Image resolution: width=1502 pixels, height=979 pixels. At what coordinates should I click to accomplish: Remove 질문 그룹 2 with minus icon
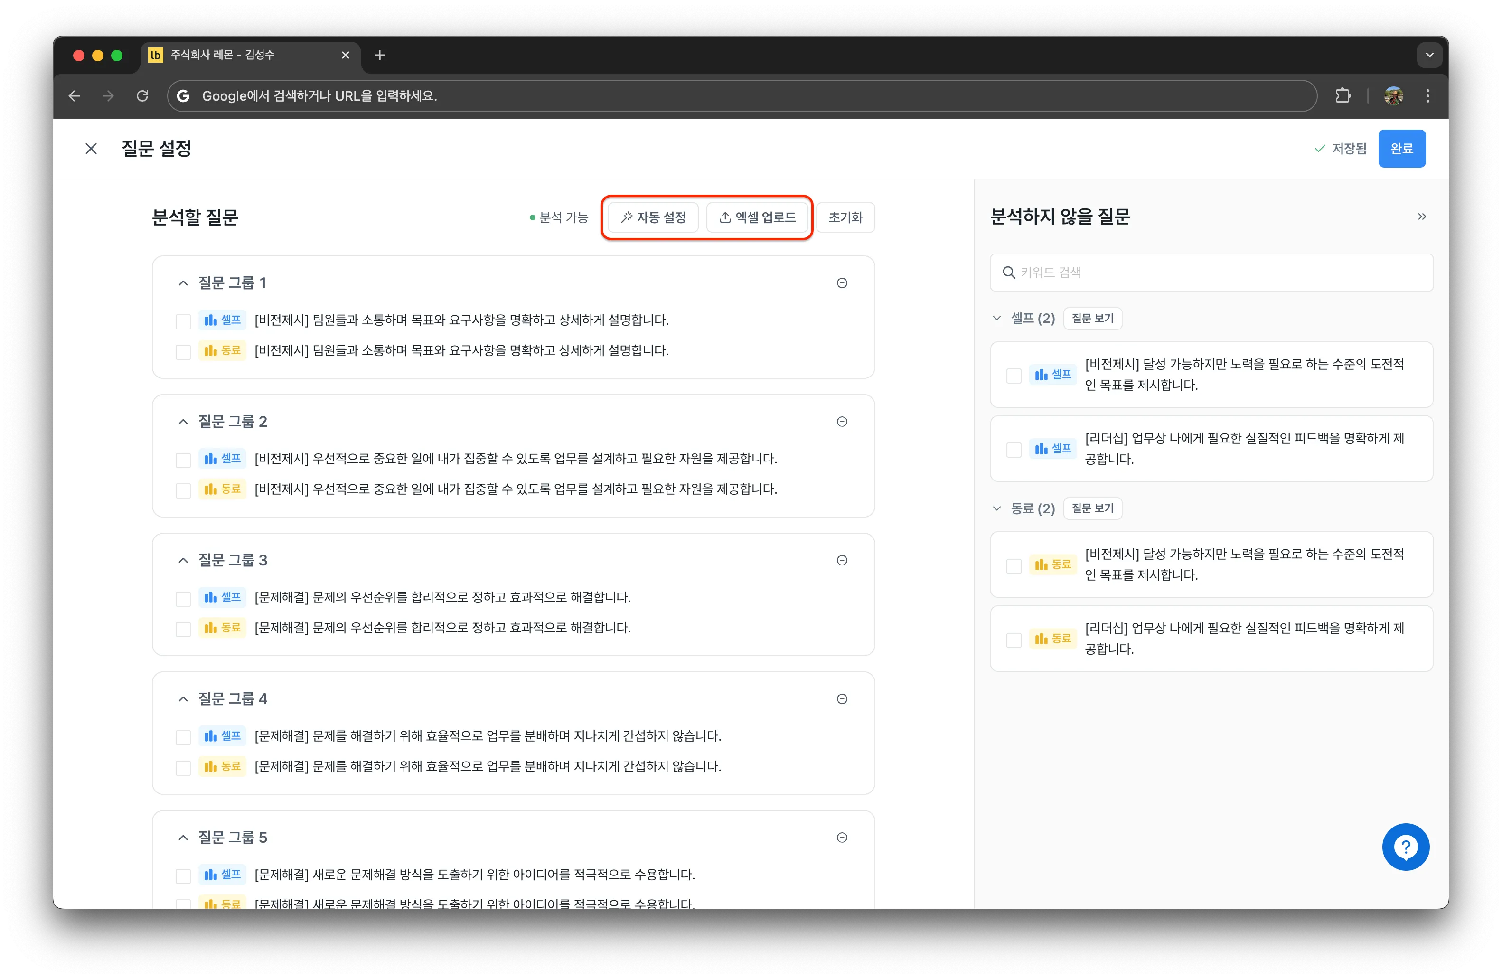pos(842,422)
